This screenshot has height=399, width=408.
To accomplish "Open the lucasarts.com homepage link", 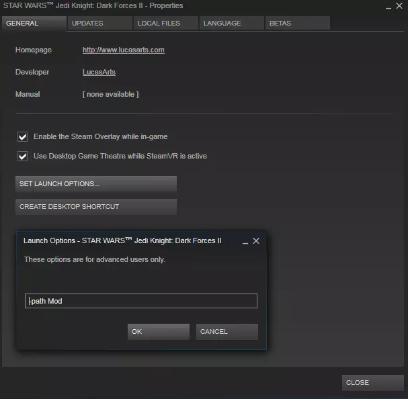I will (x=123, y=50).
